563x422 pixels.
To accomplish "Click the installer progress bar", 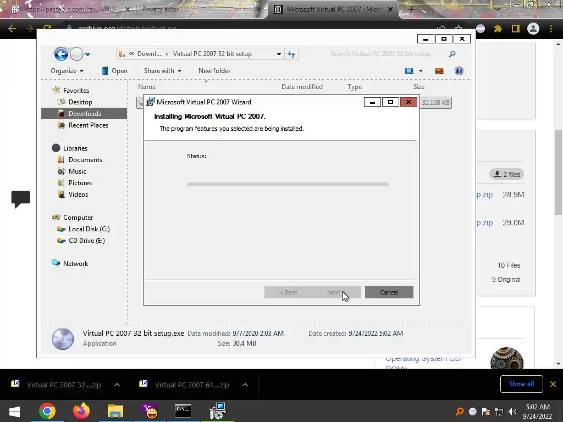I will 288,184.
